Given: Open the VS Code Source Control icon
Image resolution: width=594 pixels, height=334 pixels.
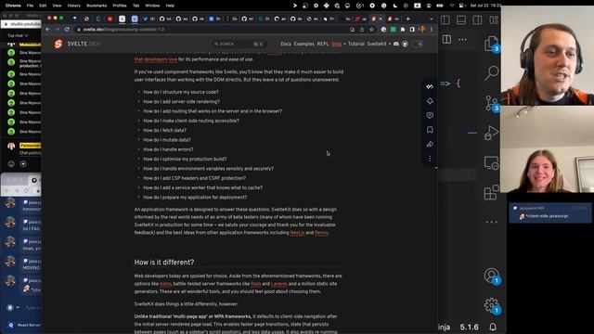Looking at the screenshot, I should (492, 103).
